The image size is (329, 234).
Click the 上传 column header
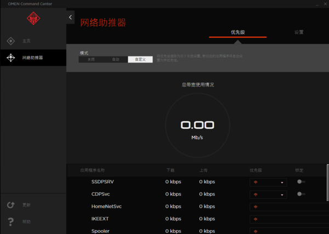click(x=203, y=170)
